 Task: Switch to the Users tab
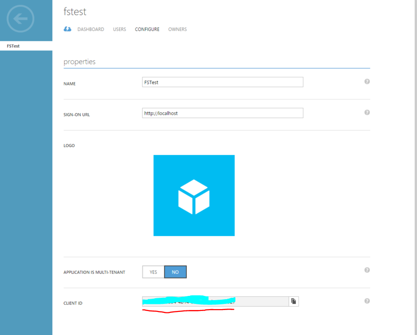click(x=119, y=29)
